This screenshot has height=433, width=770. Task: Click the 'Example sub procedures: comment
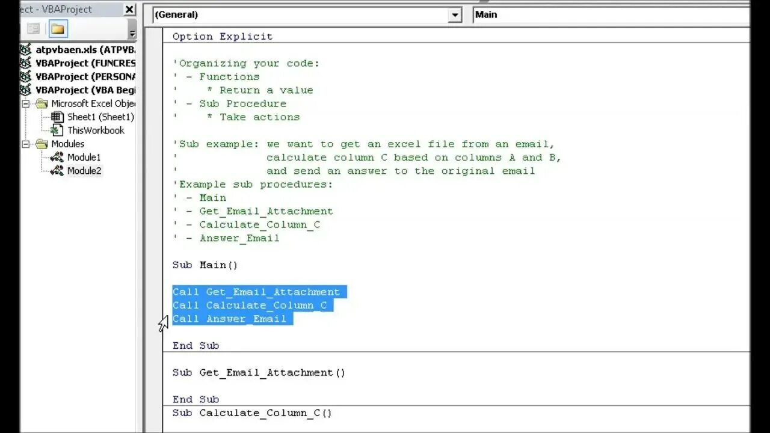click(253, 184)
